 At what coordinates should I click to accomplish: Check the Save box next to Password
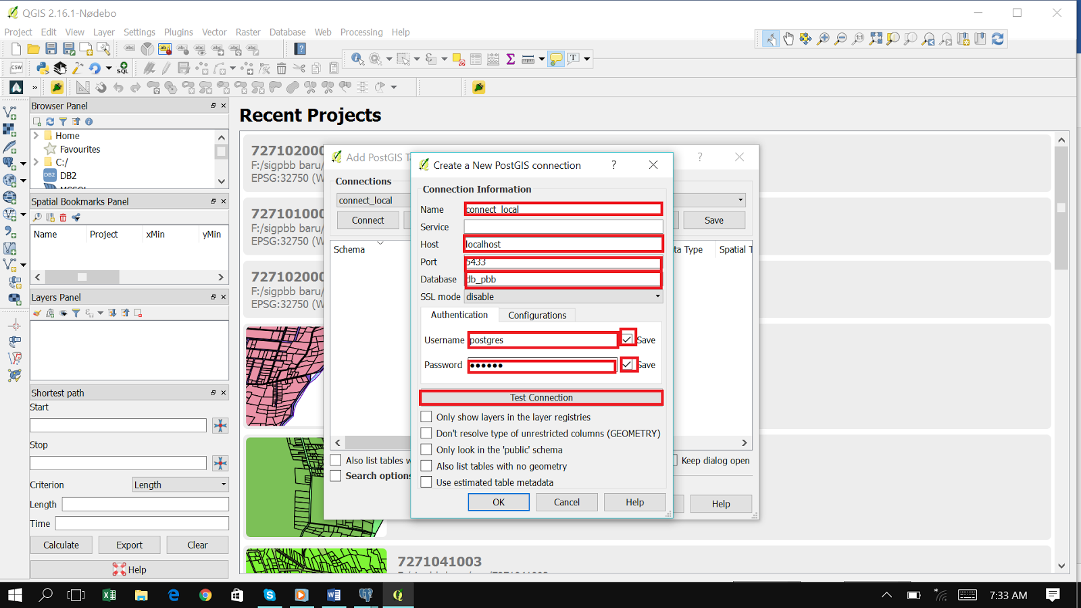(x=628, y=364)
